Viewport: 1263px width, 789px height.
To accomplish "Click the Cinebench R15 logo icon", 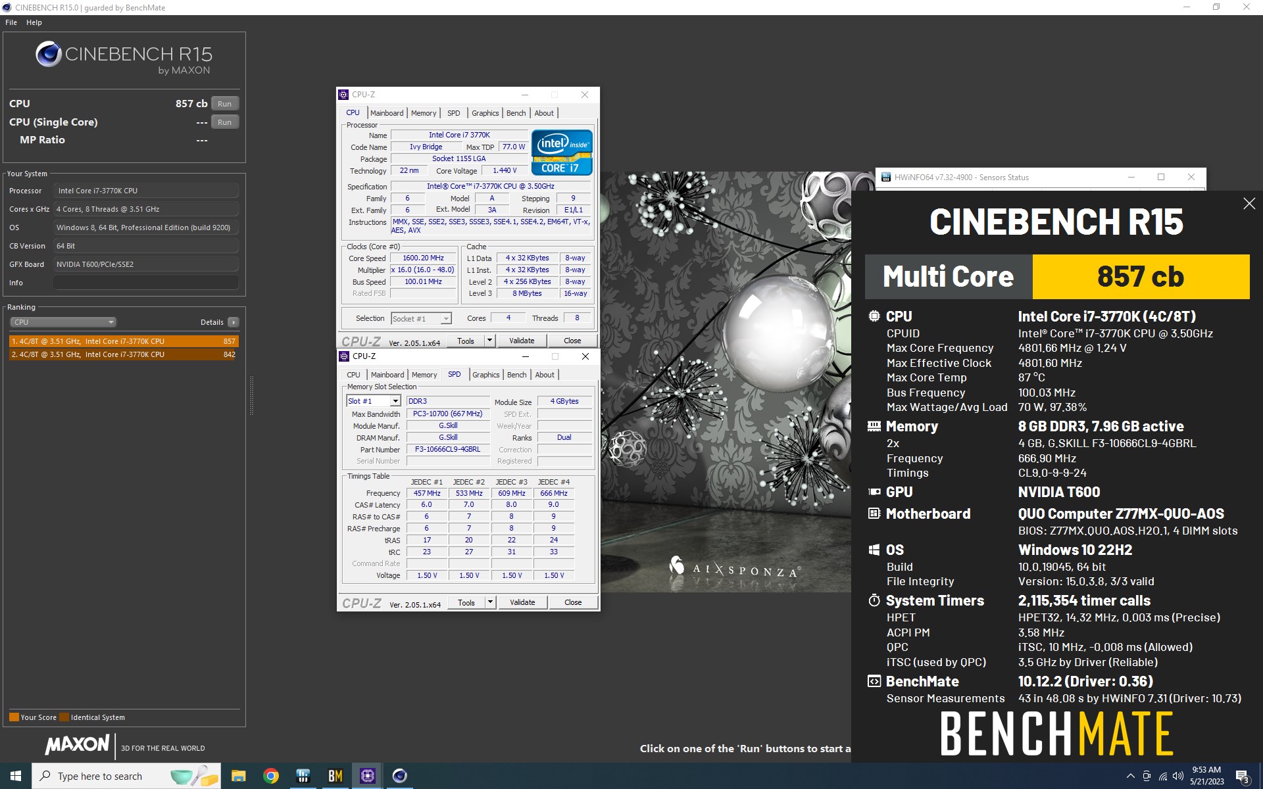I will tap(49, 55).
